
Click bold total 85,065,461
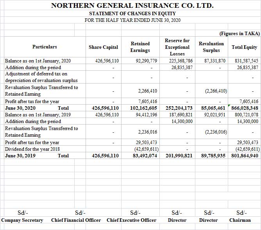pyautogui.click(x=213, y=108)
